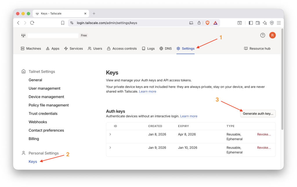Click the Brave Shields lion icon
Viewport: 297px width, 187px height.
[207, 23]
